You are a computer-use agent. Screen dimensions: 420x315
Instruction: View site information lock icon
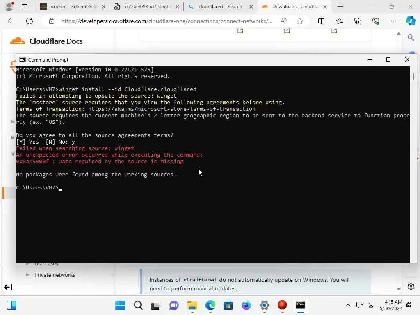click(52, 21)
